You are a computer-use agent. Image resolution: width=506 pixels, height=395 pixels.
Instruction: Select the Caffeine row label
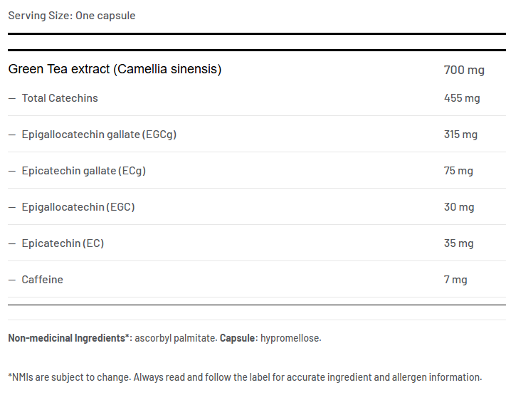pos(43,280)
